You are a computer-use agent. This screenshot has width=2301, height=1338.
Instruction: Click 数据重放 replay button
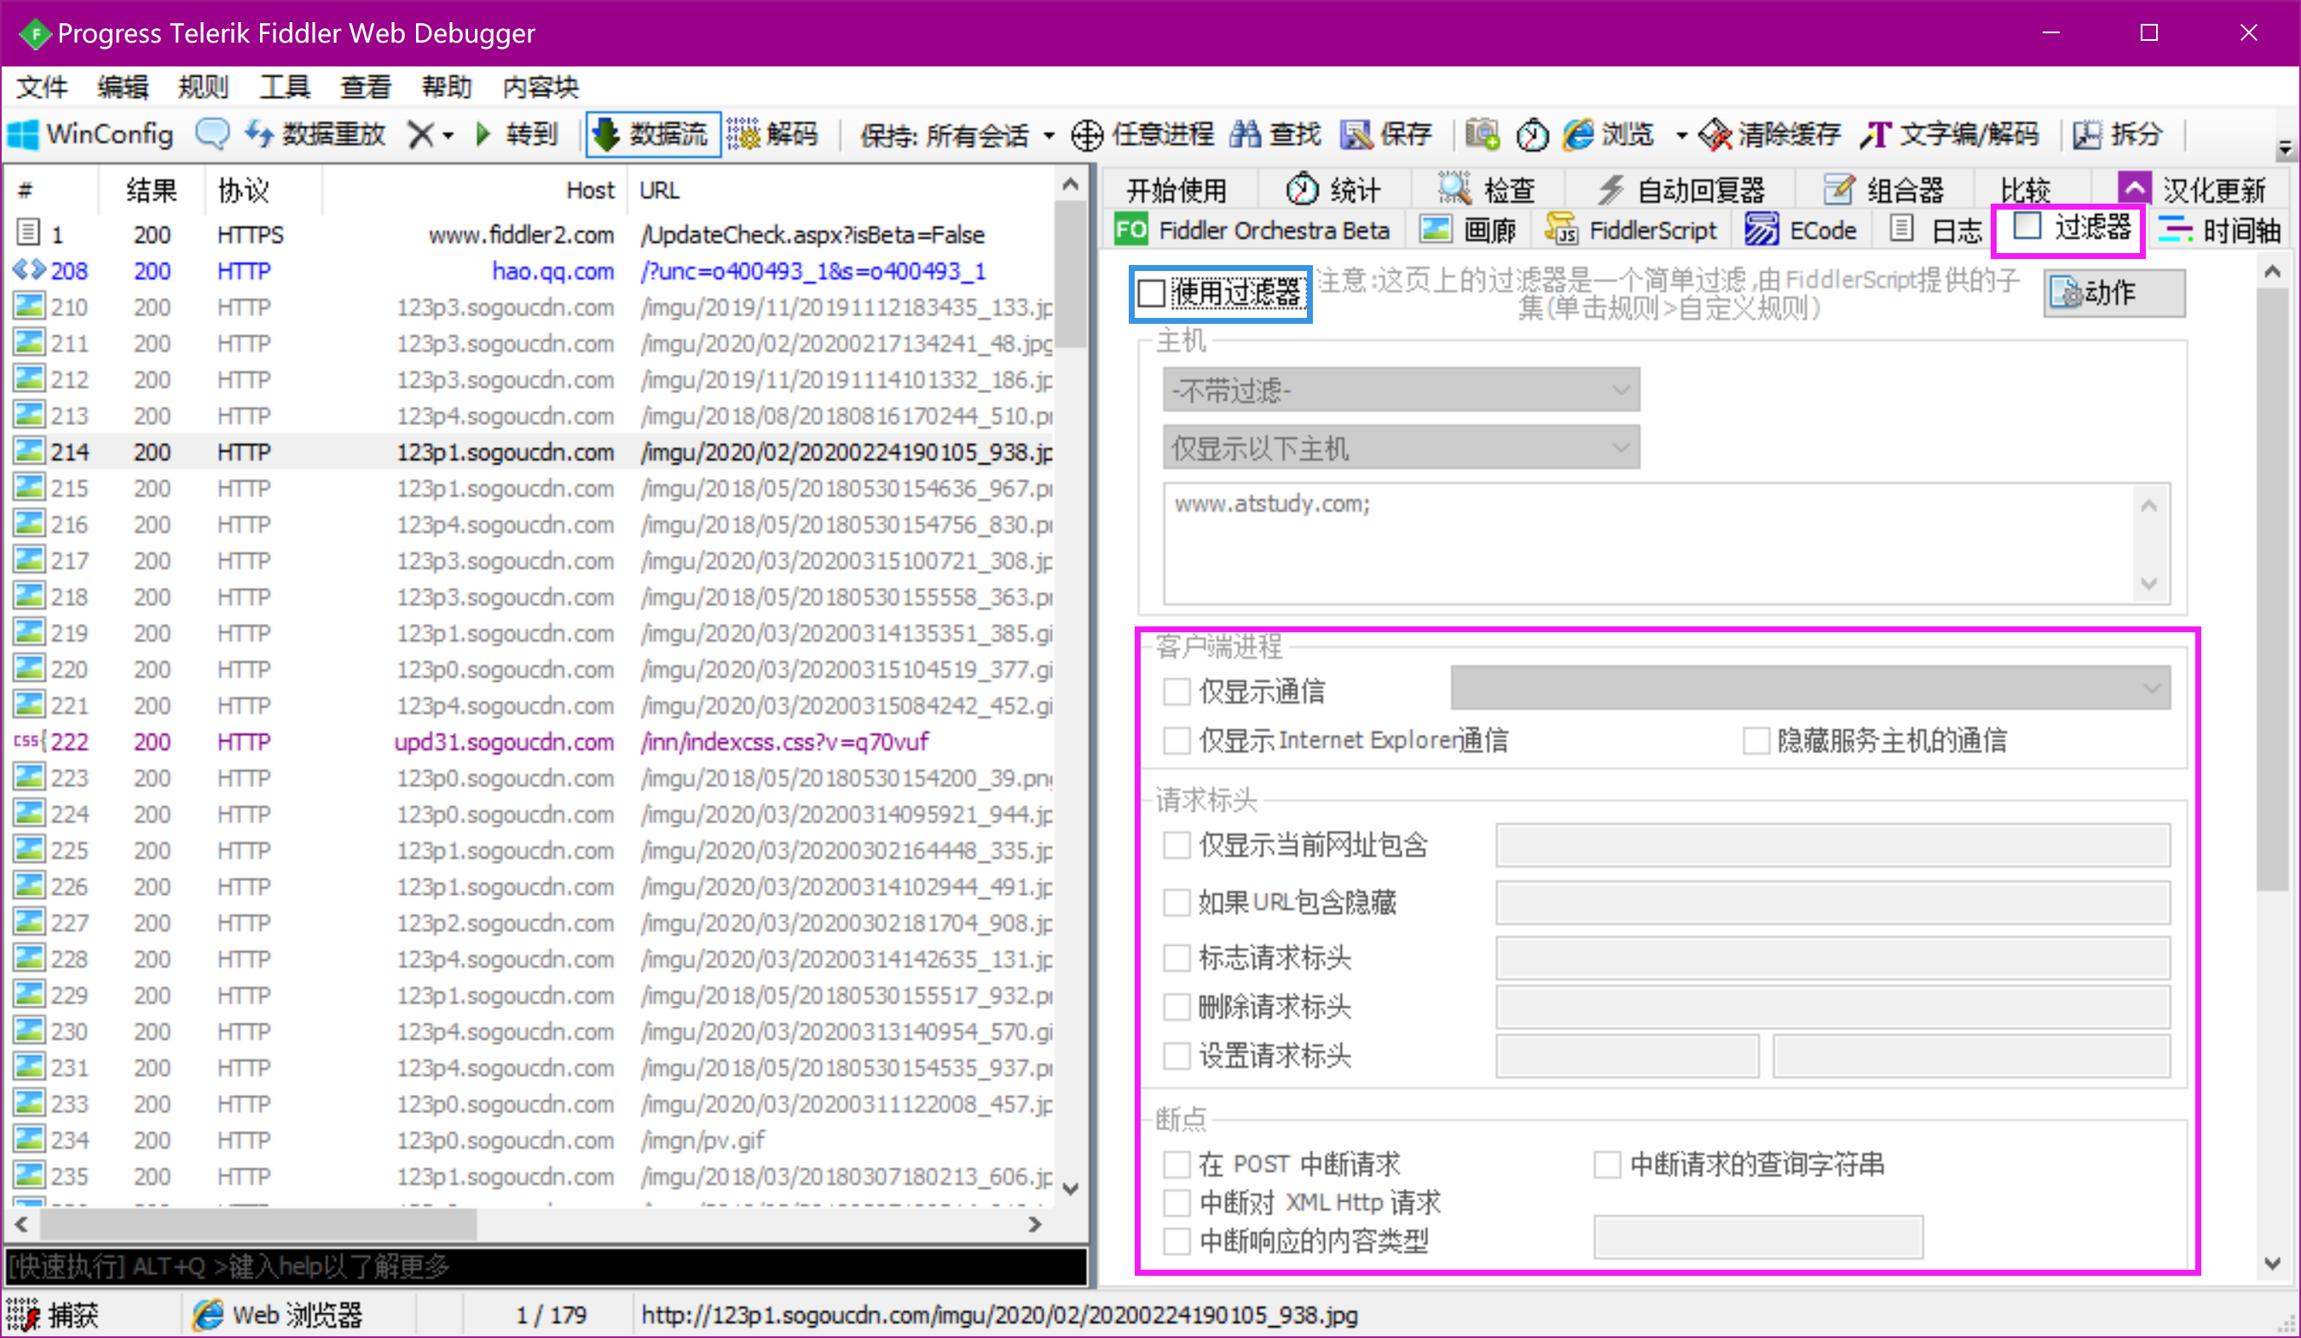pyautogui.click(x=315, y=135)
